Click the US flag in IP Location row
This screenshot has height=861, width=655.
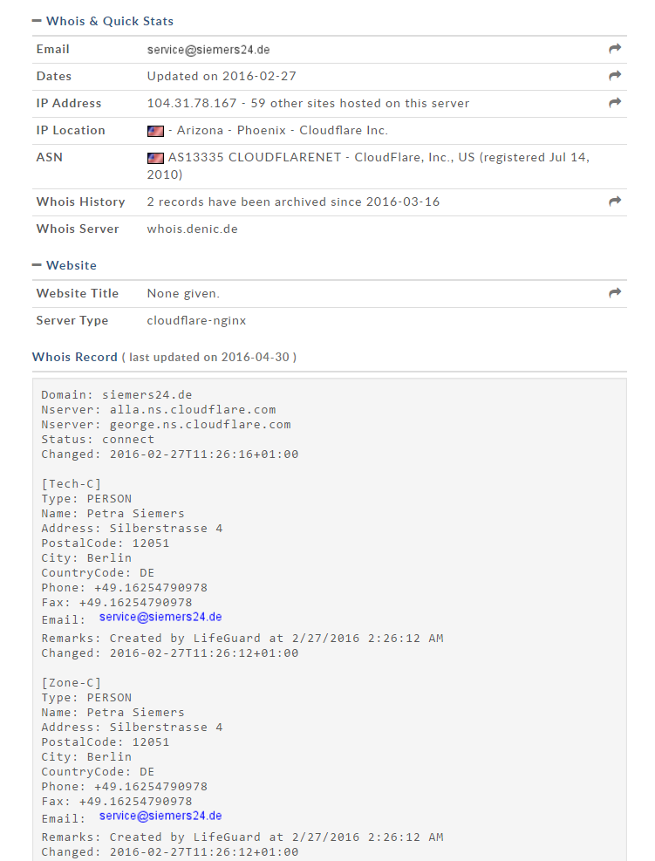point(155,131)
